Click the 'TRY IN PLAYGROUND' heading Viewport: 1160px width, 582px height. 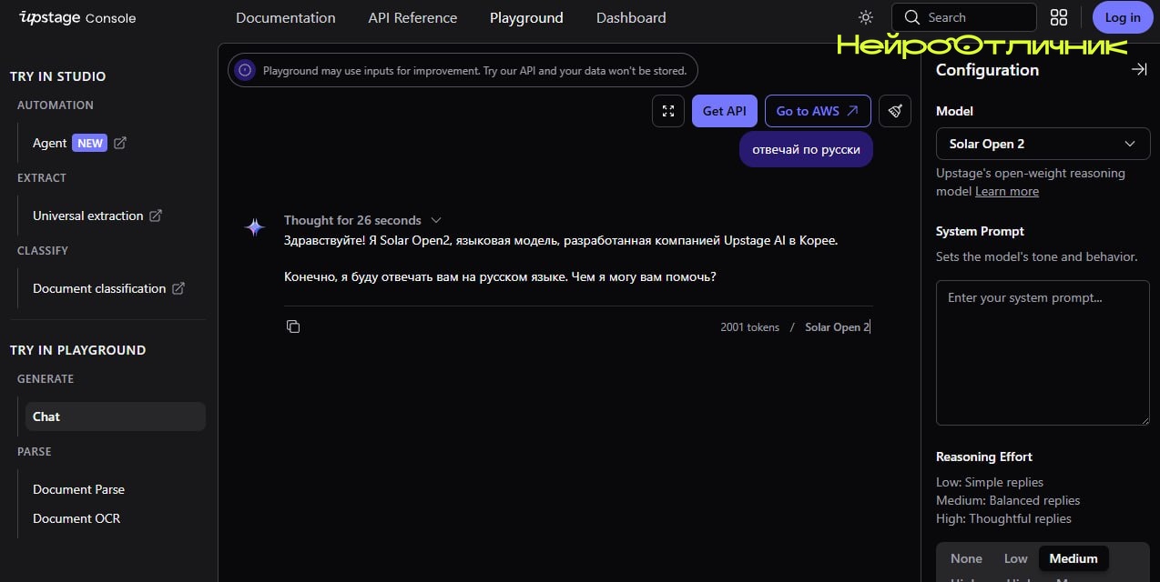click(78, 350)
